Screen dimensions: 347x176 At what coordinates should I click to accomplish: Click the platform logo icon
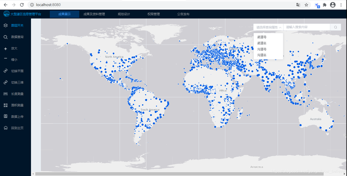(x=6, y=14)
